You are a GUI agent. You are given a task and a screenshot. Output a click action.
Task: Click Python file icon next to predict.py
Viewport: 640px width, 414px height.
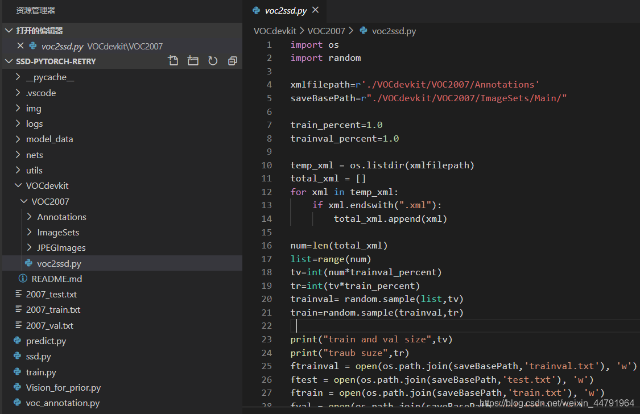click(x=17, y=341)
